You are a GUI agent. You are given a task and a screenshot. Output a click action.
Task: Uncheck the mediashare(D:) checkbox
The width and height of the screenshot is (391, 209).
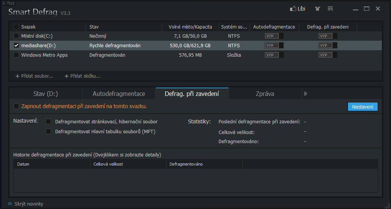(x=16, y=45)
